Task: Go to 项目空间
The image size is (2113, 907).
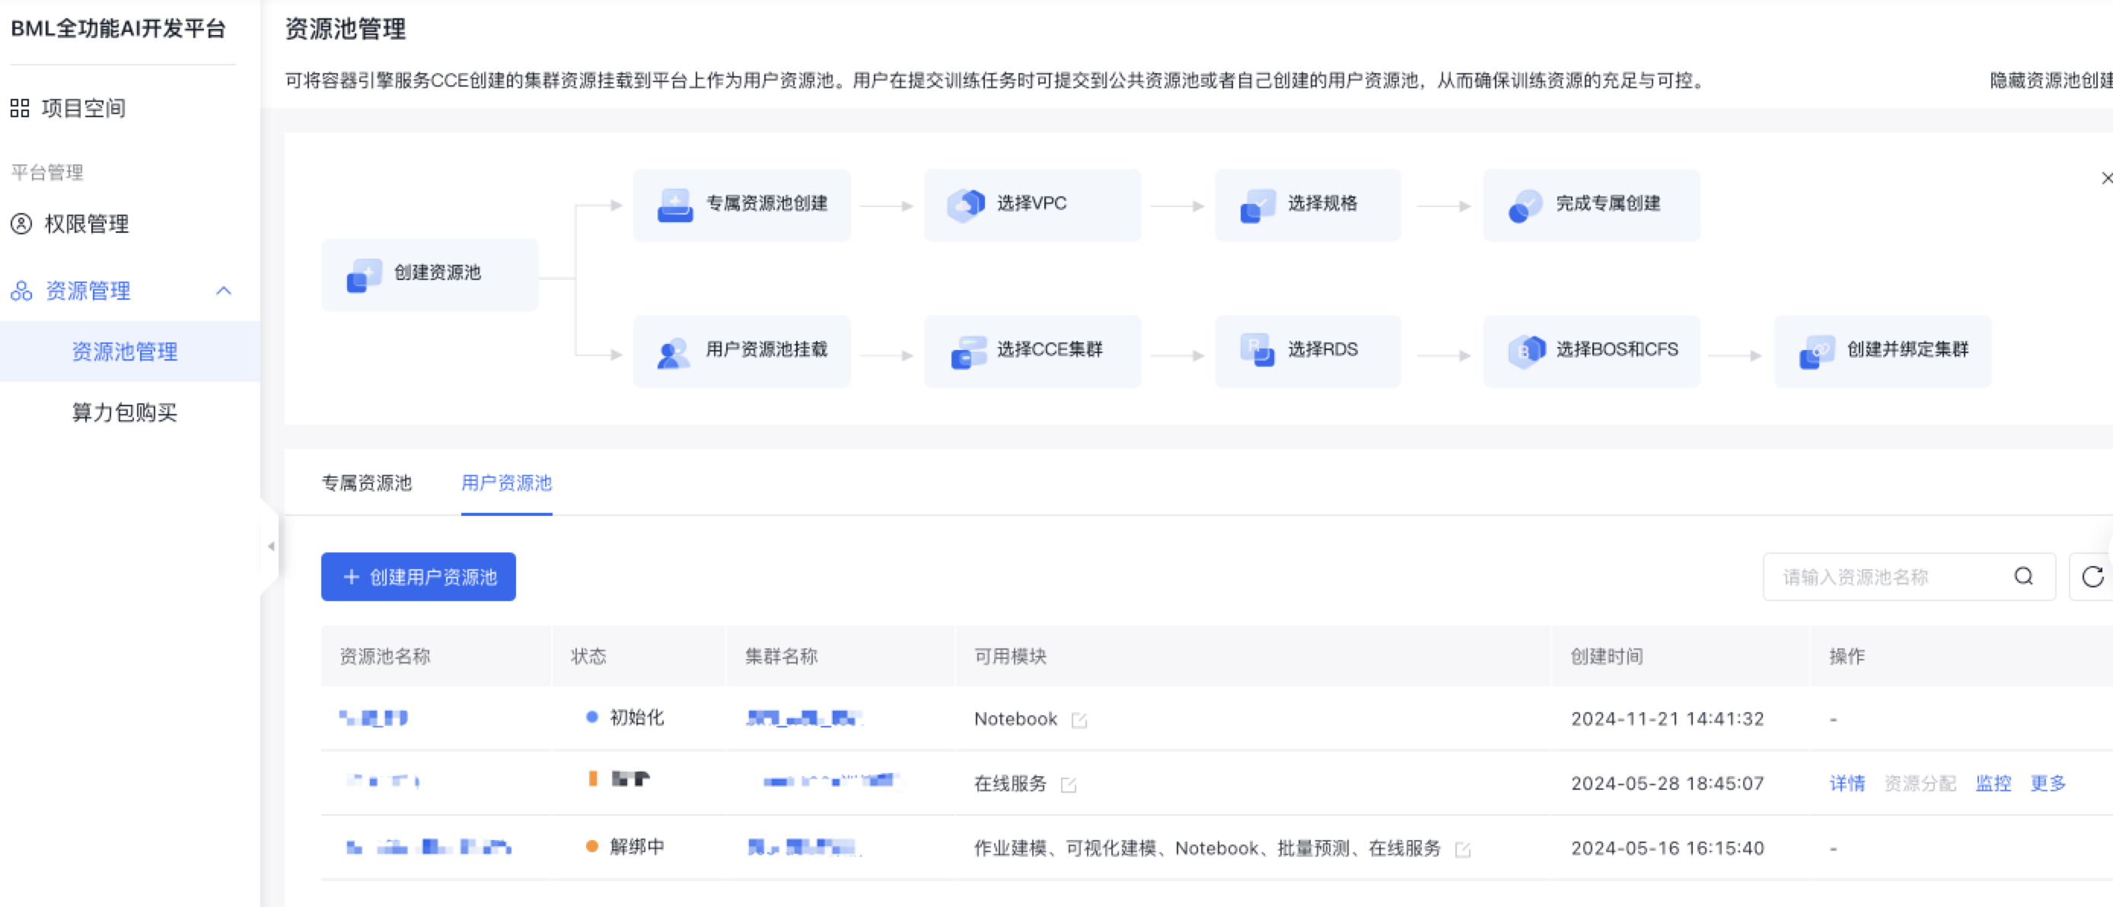Action: tap(84, 108)
